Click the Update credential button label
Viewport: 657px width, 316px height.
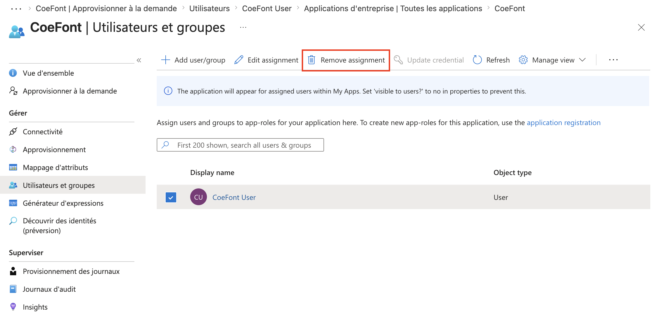click(435, 60)
